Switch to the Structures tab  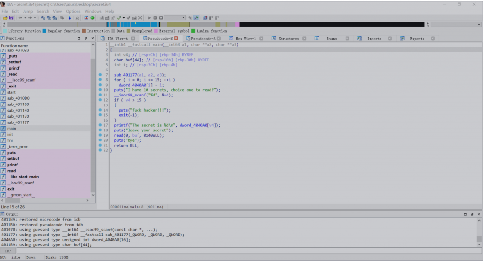289,39
